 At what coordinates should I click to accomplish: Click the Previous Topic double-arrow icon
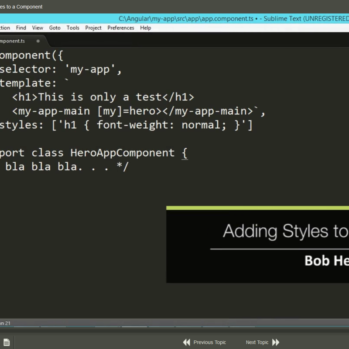[x=187, y=342]
